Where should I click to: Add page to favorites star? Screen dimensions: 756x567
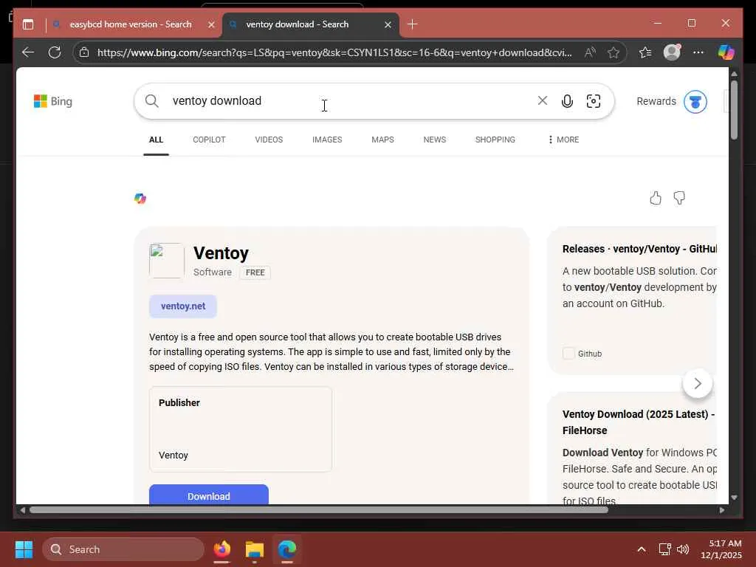[614, 52]
